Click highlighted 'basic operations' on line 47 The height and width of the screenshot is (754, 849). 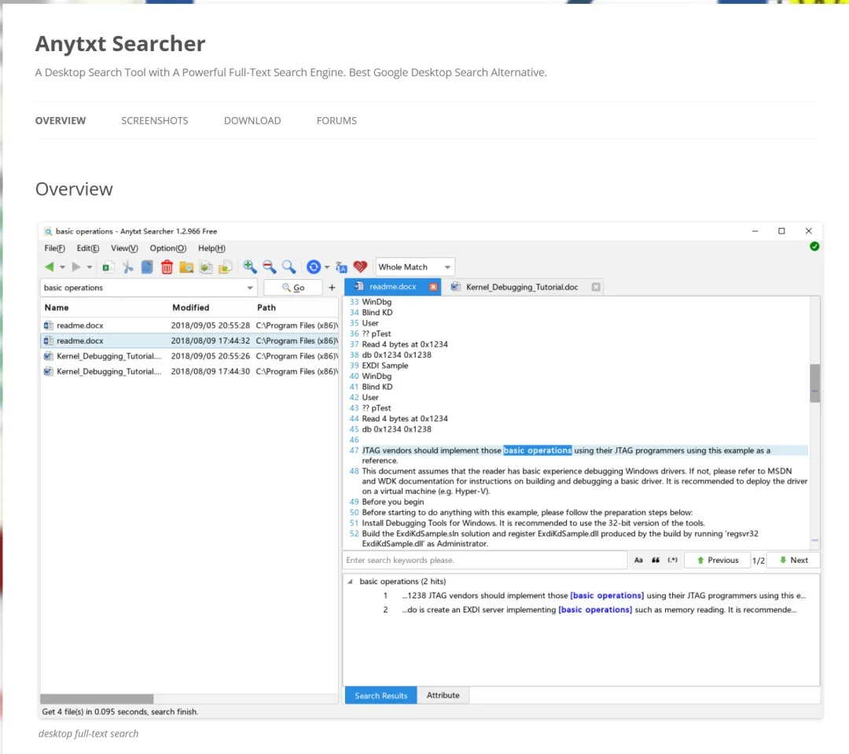tap(537, 451)
